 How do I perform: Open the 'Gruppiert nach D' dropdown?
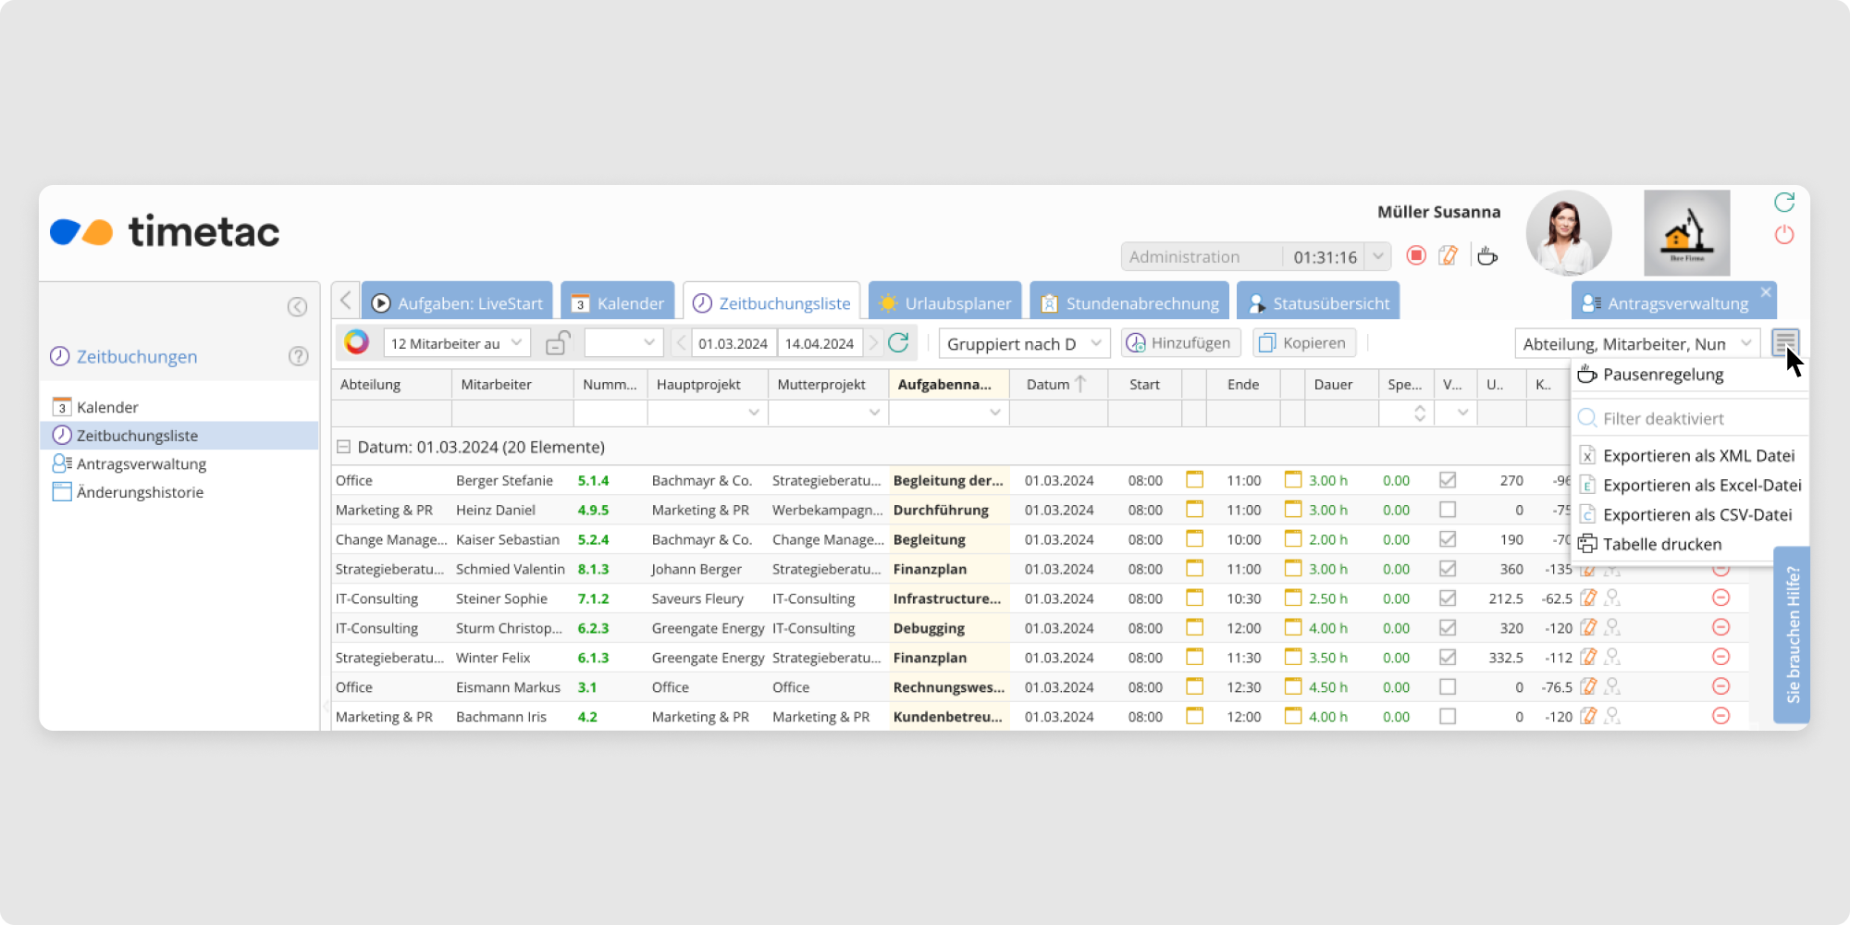[x=1023, y=343]
